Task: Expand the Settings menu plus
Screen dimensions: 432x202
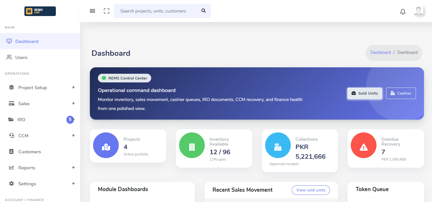Action: [x=73, y=183]
